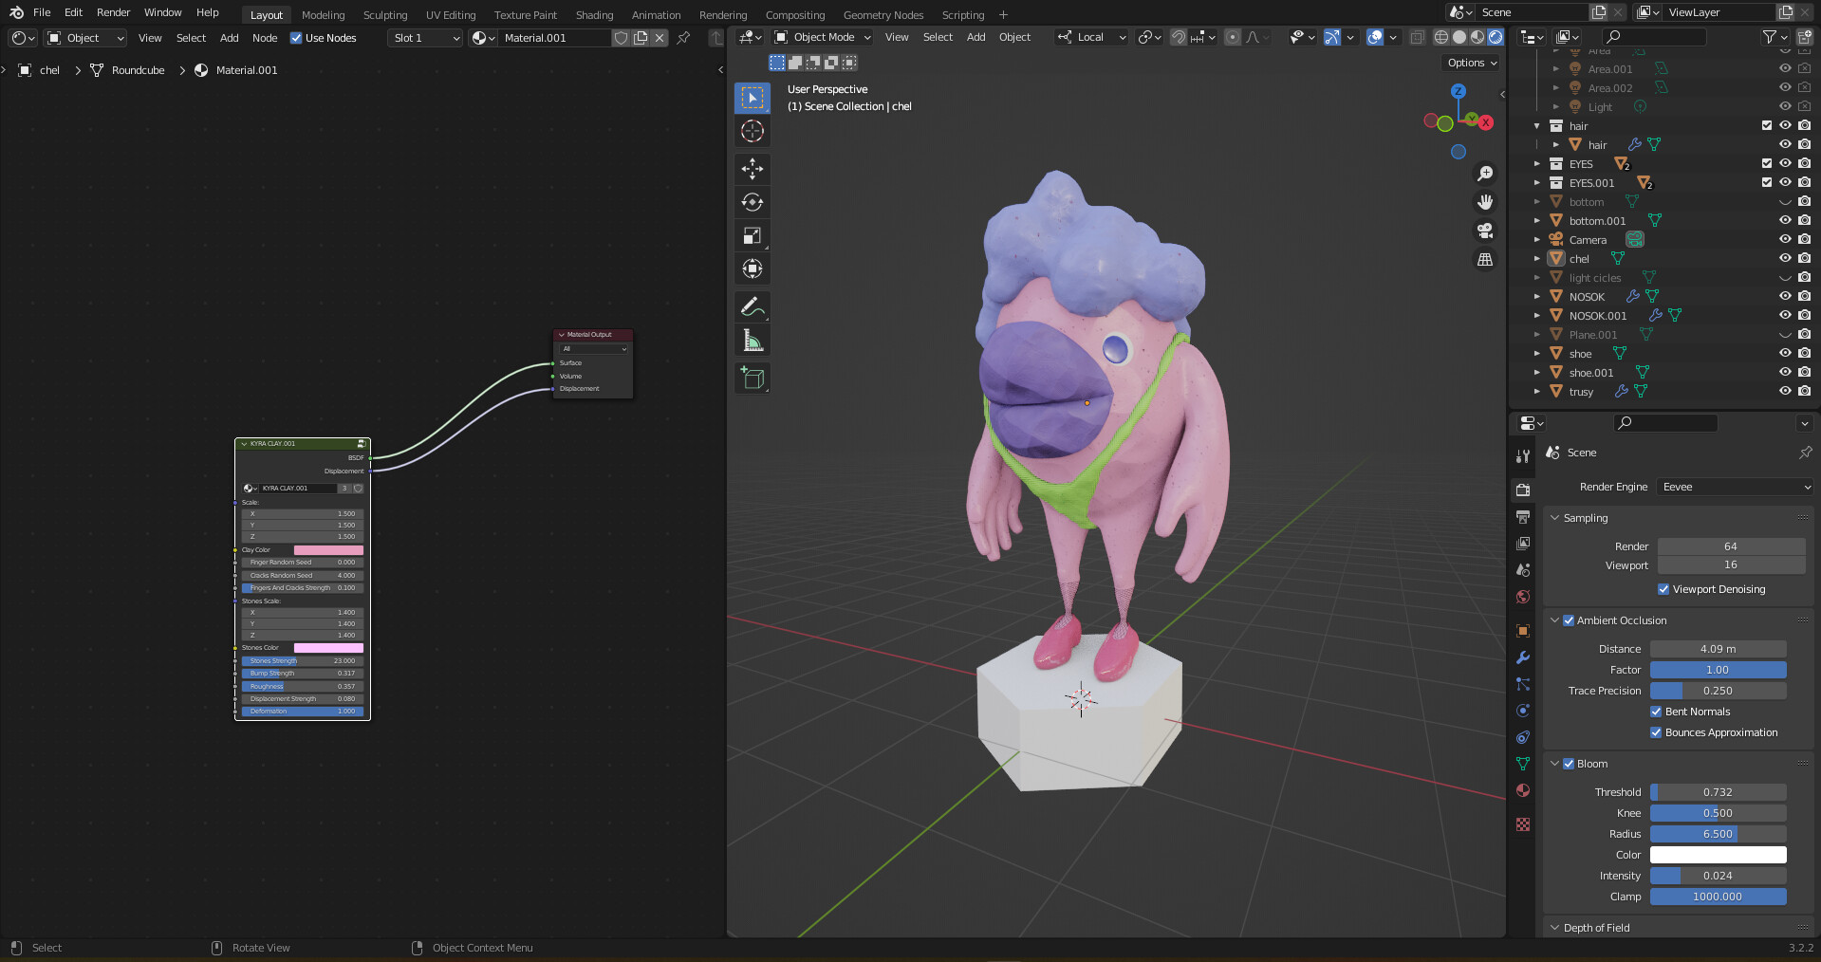The width and height of the screenshot is (1821, 962).
Task: Pick the Scale tool in viewport toolbar
Action: (x=753, y=235)
